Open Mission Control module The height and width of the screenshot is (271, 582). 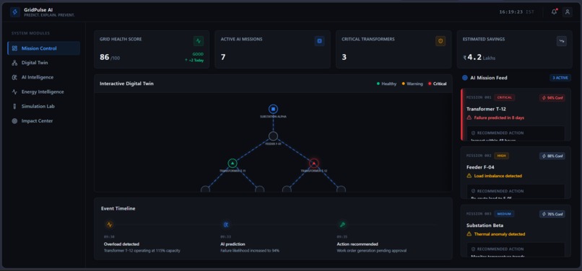tap(43, 48)
